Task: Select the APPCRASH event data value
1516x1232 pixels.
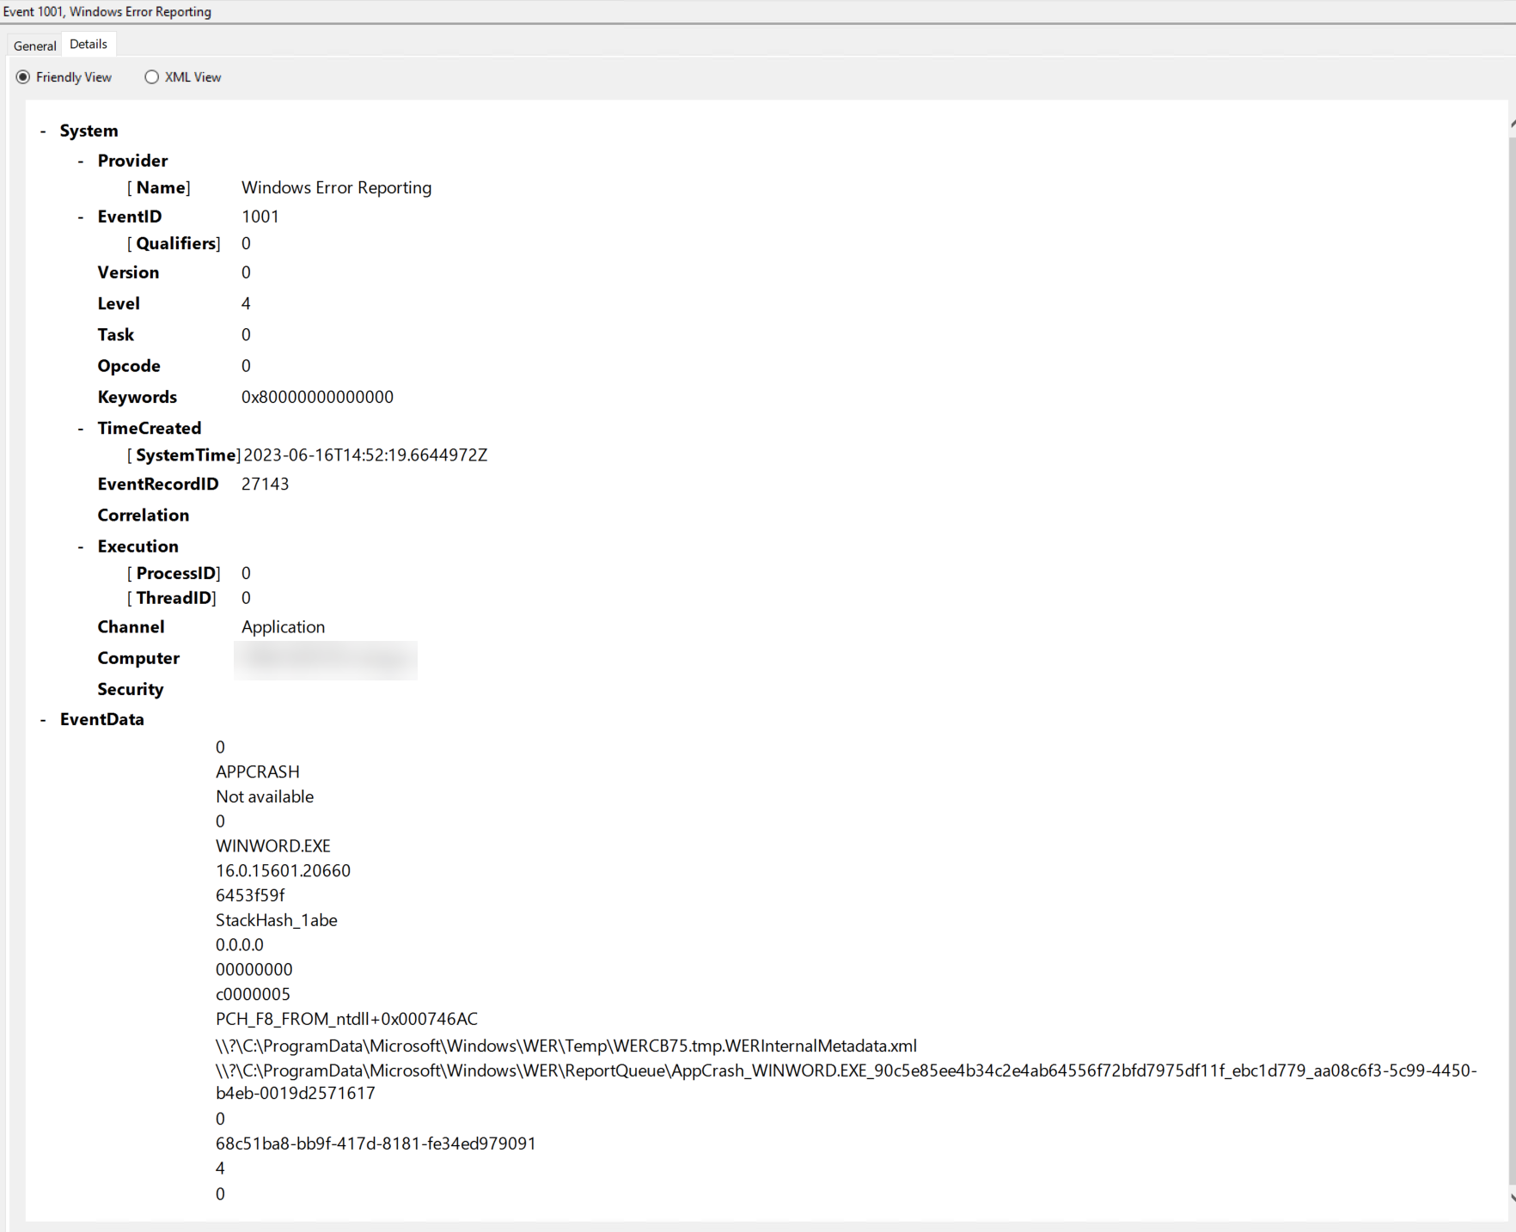Action: coord(258,772)
